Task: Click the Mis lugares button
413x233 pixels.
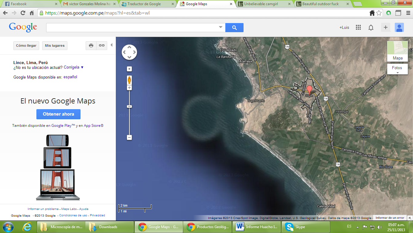Action: (55, 46)
